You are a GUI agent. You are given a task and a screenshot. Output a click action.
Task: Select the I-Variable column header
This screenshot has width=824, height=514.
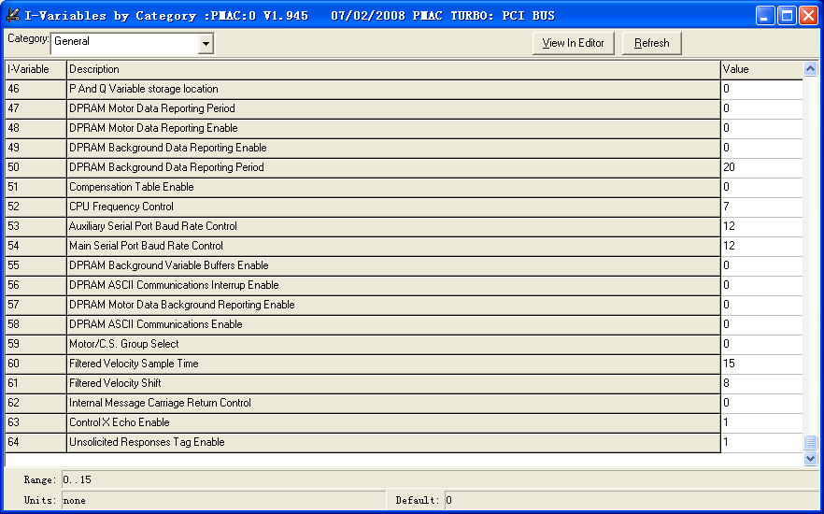(x=36, y=69)
